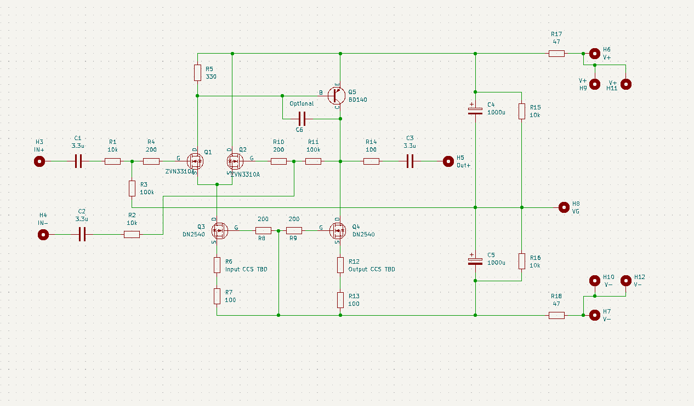
Task: Select resistor R14 symbol
Action: 371,161
